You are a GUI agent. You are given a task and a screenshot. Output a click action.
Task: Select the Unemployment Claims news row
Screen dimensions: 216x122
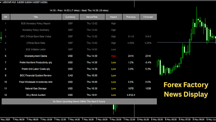(x=79, y=56)
